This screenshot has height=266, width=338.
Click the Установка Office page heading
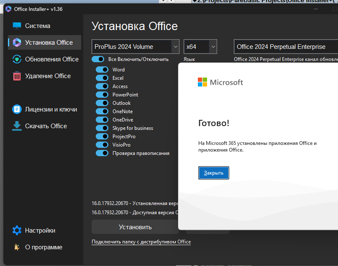[x=135, y=26]
